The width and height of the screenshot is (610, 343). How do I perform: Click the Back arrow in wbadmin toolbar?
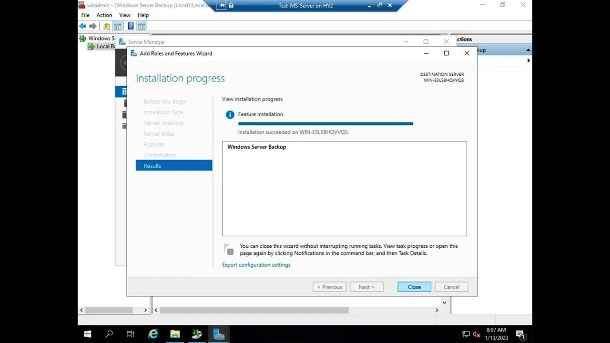(83, 26)
